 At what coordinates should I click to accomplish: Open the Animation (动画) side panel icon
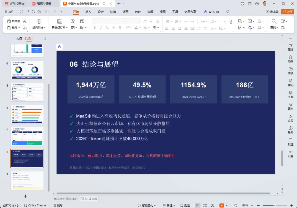click(x=291, y=59)
